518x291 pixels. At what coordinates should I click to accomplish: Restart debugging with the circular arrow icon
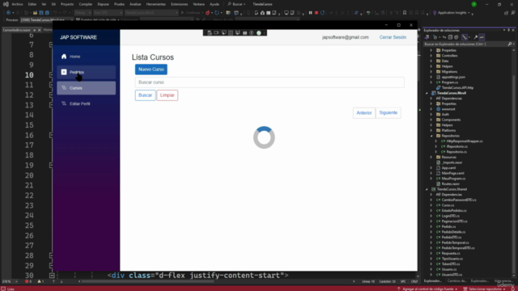point(322,13)
